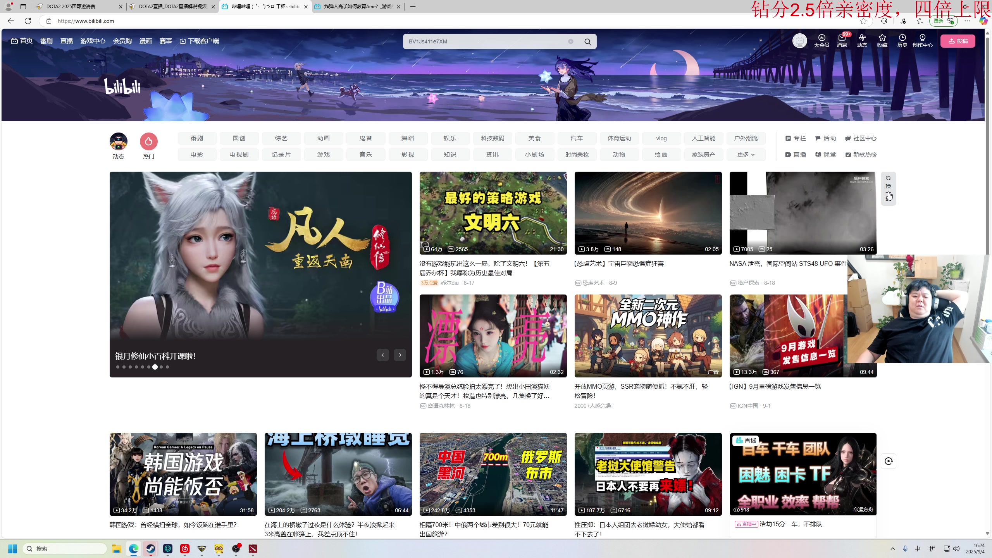Open the 赛事 nav item
The width and height of the screenshot is (992, 558).
[166, 41]
